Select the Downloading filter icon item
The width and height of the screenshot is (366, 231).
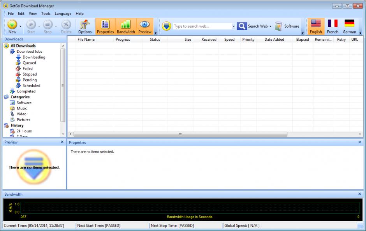[18, 57]
